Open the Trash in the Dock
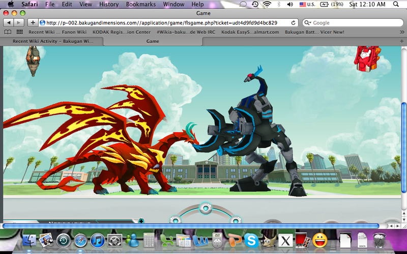The image size is (407, 254). point(379,240)
